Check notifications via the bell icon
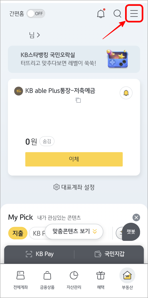 (101, 14)
